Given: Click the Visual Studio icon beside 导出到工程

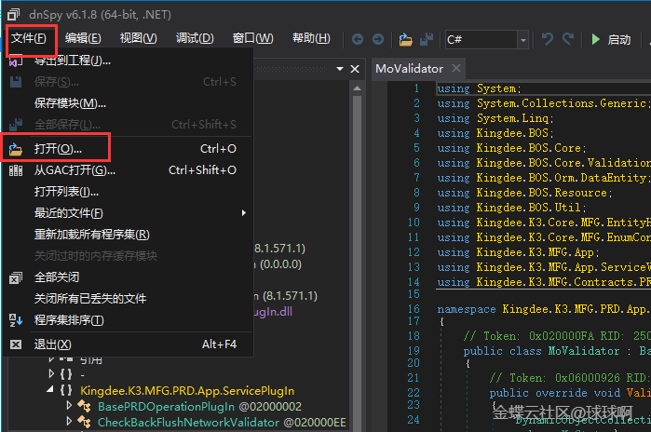Looking at the screenshot, I should coord(16,61).
